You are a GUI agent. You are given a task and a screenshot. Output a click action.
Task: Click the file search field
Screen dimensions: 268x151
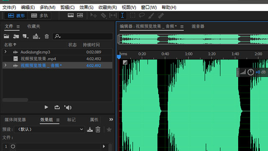pyautogui.click(x=82, y=36)
